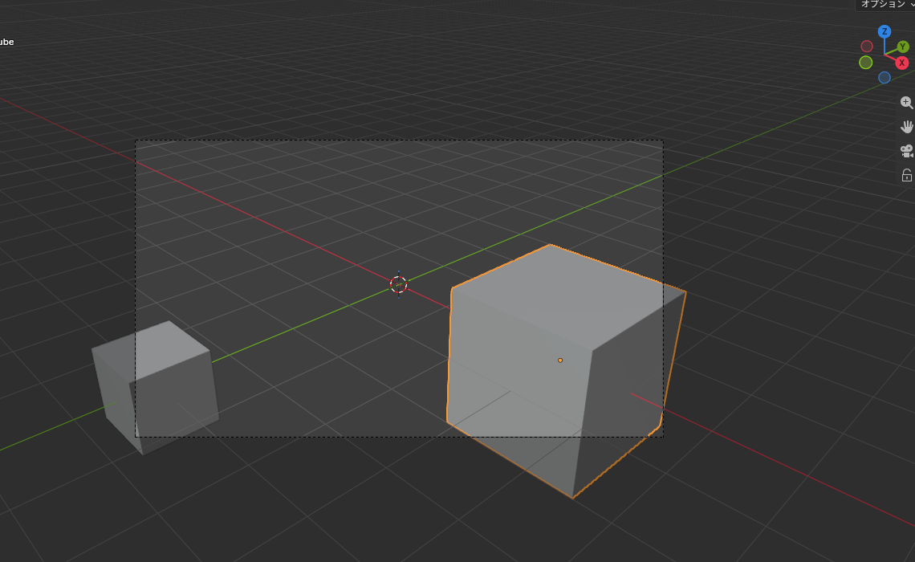
Task: Click the unlabeled green negative Y gizmo circle
Action: [865, 63]
